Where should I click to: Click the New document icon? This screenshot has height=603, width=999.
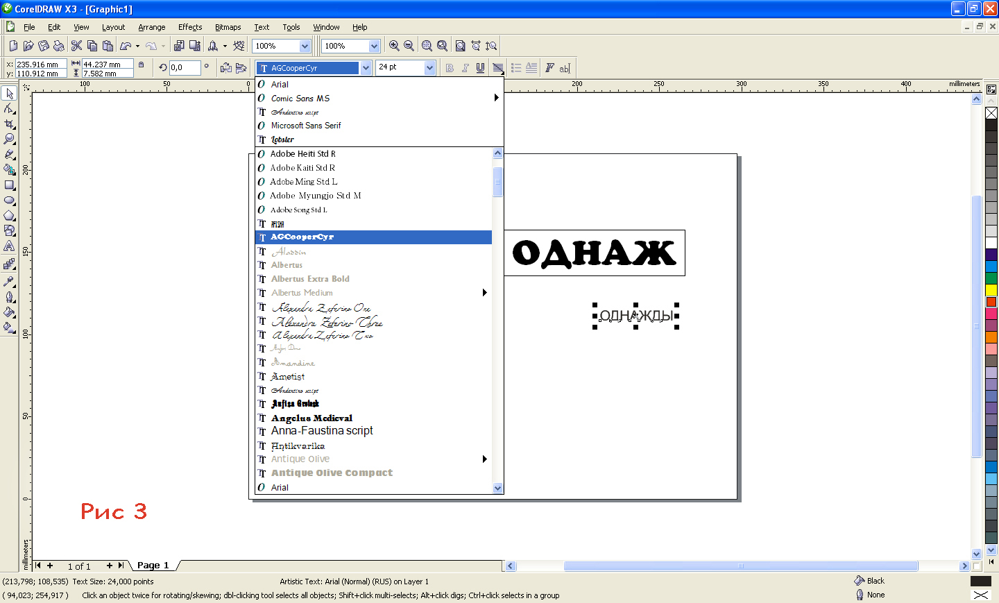click(13, 46)
